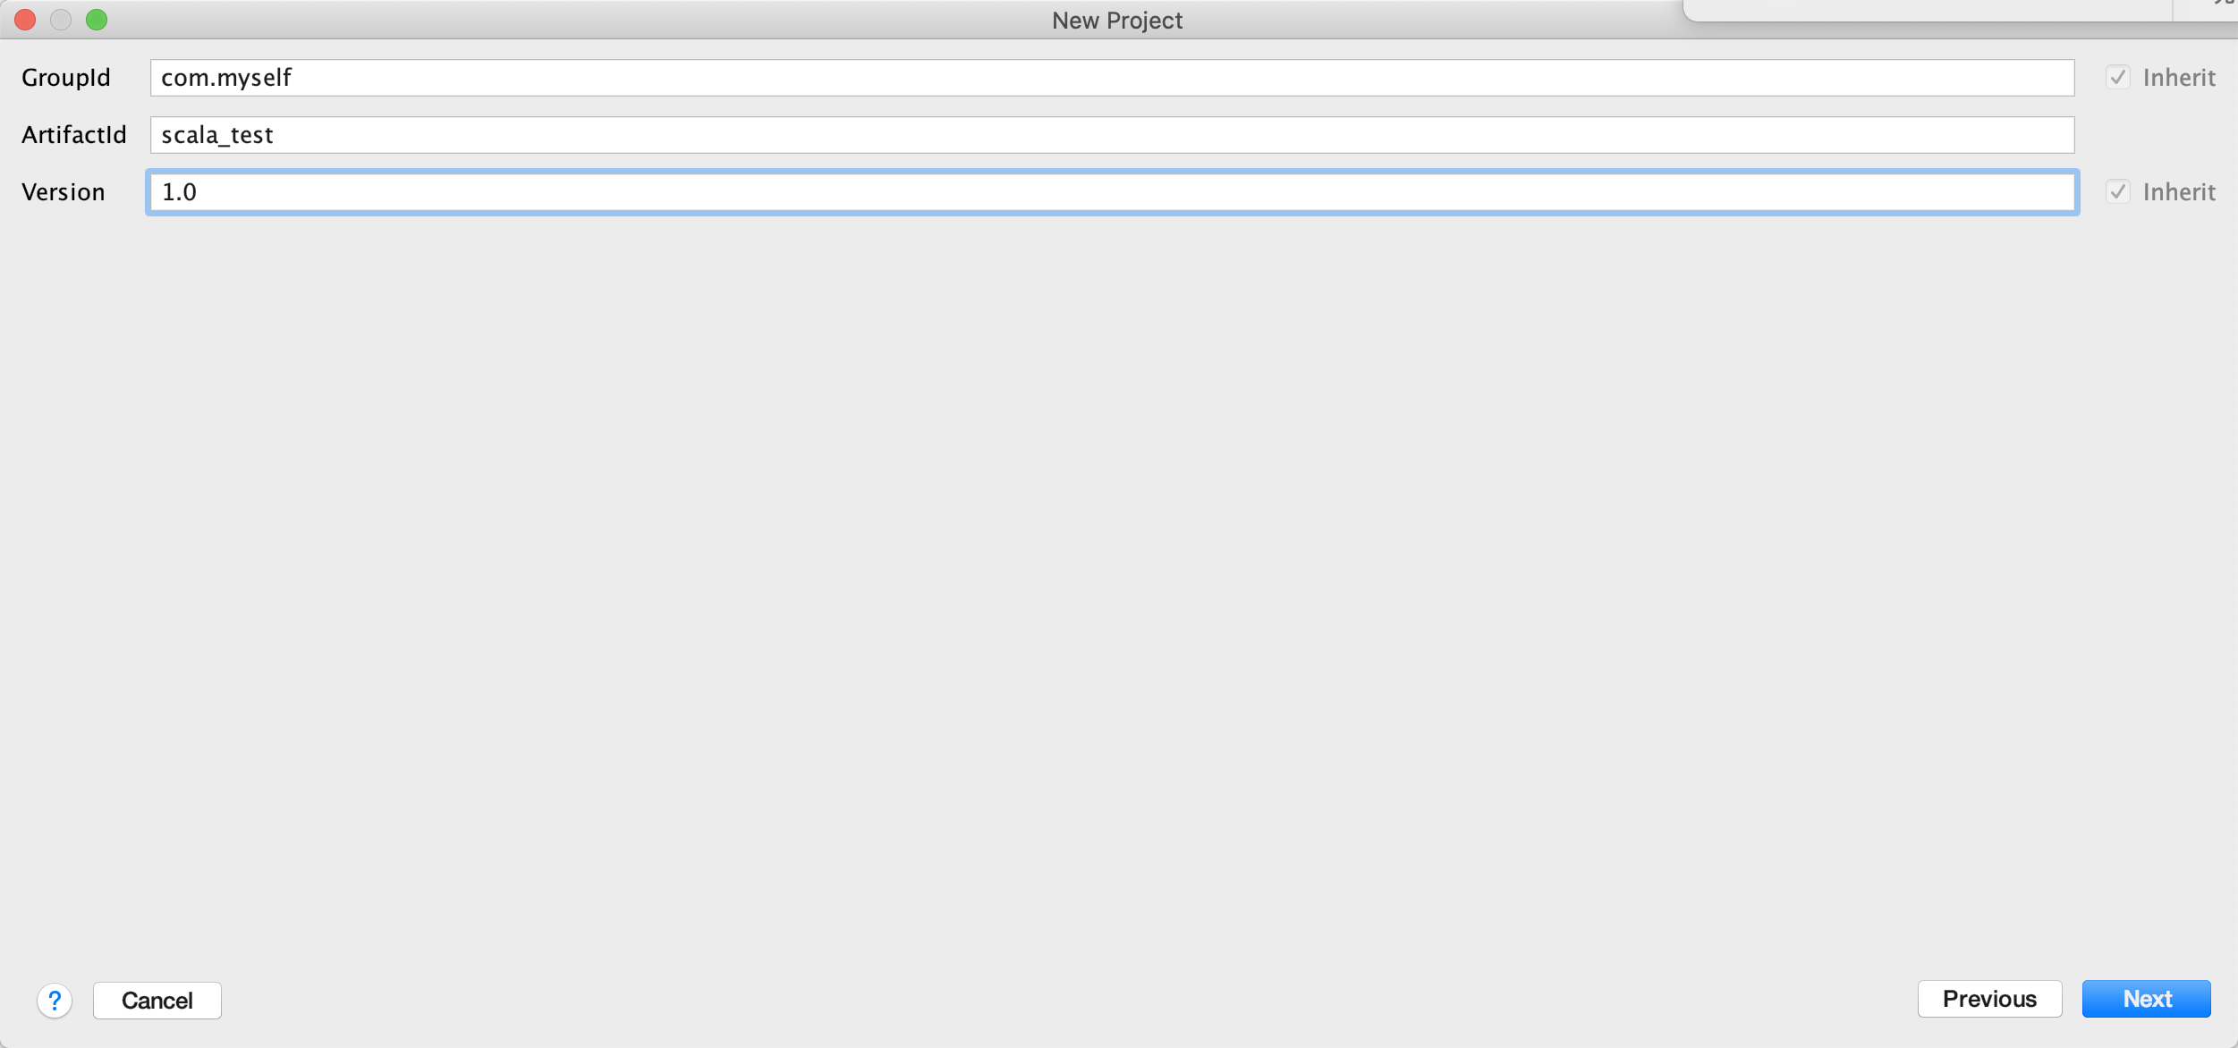Go back with the Previous button

click(x=1988, y=999)
